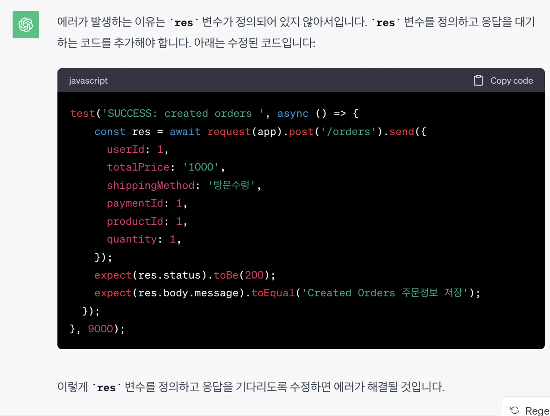
Task: Click the 'SUCCESS: created orders' string
Action: [x=183, y=114]
